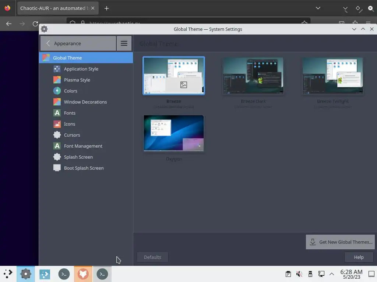Open Firefox list all tabs dropdown
Viewport: 377px width, 282px height.
pos(318,8)
